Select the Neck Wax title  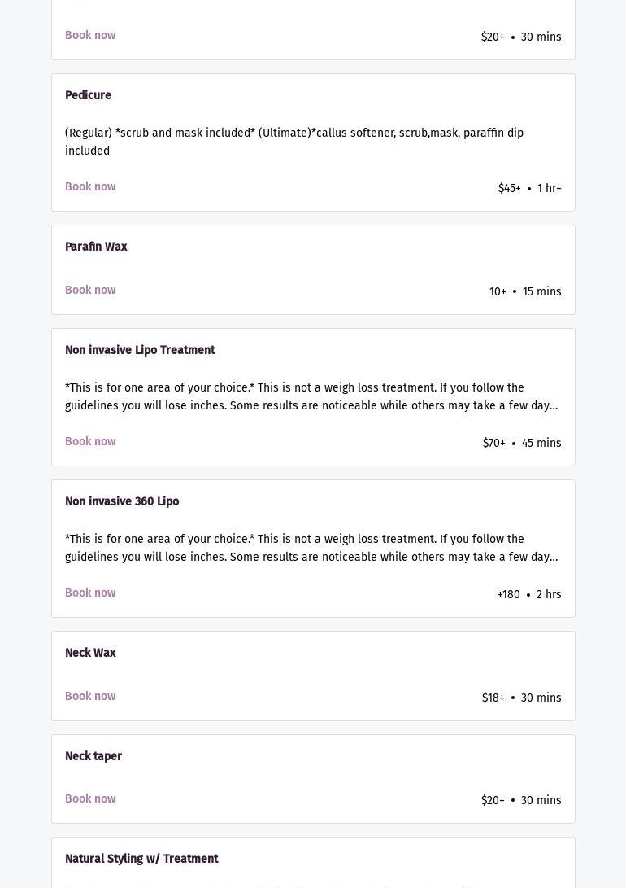(x=90, y=653)
